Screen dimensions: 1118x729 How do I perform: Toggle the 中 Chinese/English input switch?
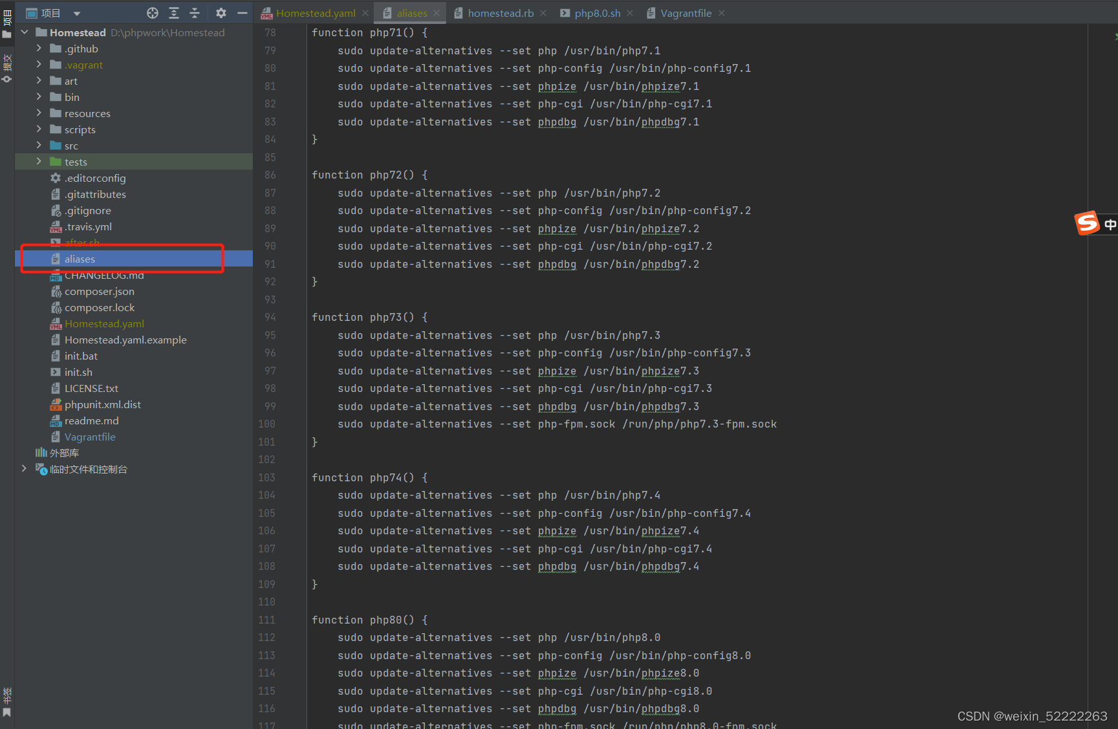point(1111,223)
